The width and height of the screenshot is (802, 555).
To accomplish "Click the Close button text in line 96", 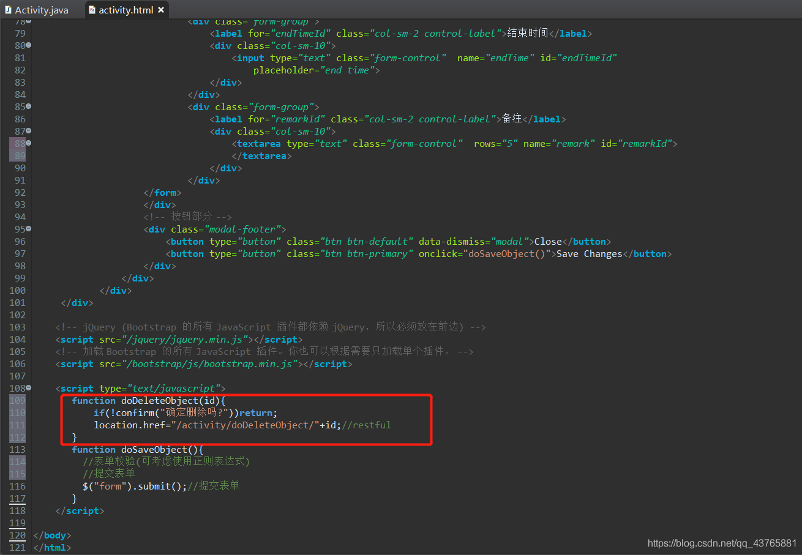I will click(x=548, y=242).
